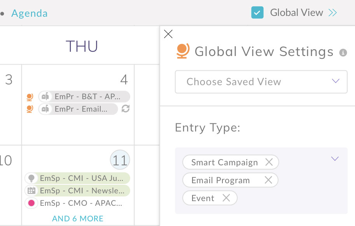The height and width of the screenshot is (226, 355).
Task: Remove the Smart Campaign entry type tag
Action: coord(269,162)
